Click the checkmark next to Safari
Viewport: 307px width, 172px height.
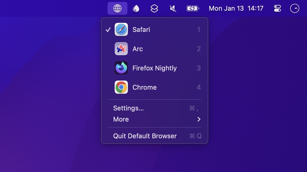tap(108, 29)
